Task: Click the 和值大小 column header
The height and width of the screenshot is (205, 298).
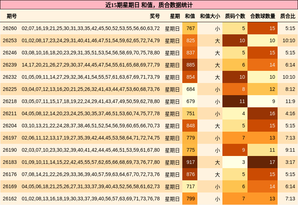Action: click(x=210, y=16)
